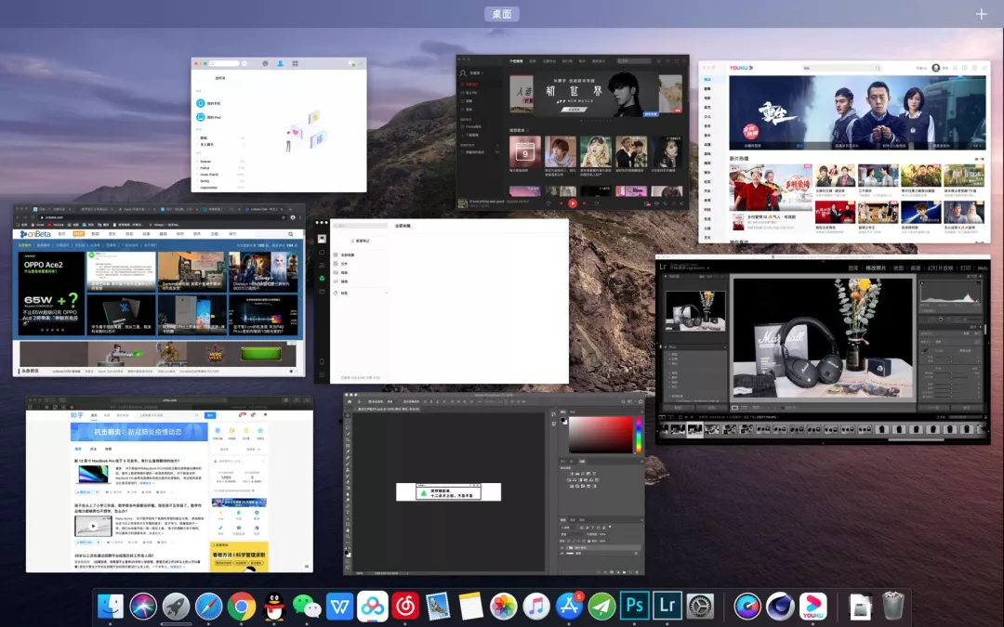
Task: Open WeChat from the Dock
Action: pyautogui.click(x=307, y=606)
